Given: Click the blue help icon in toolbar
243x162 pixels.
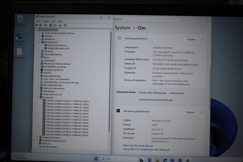Looking at the screenshot, I should 51,25.
